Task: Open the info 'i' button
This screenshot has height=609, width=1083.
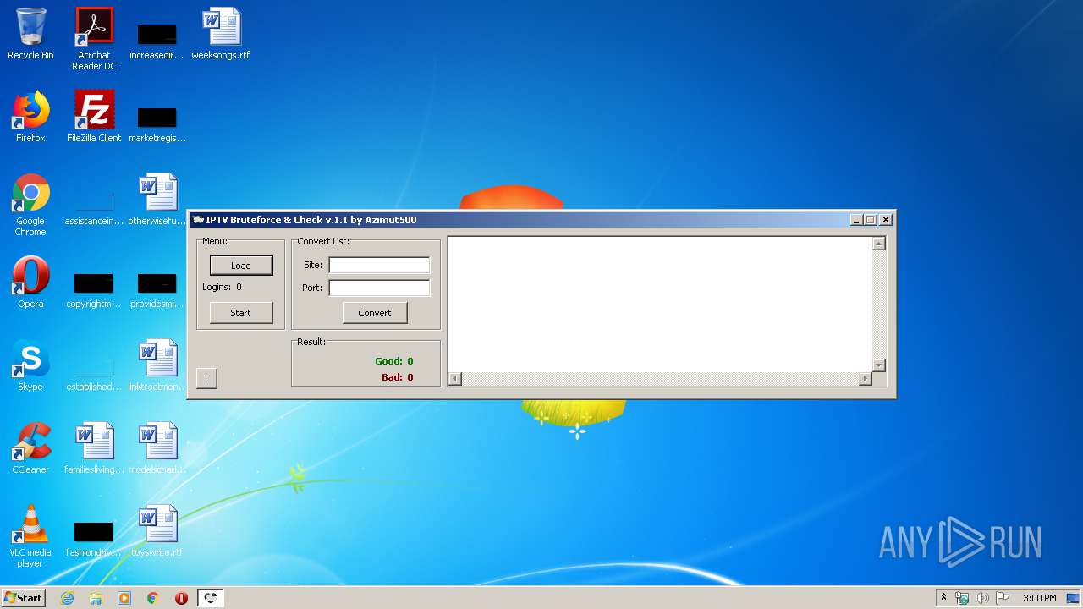Action: click(x=206, y=378)
